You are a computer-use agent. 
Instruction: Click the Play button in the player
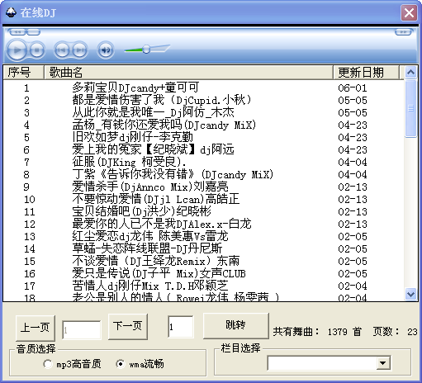[17, 50]
